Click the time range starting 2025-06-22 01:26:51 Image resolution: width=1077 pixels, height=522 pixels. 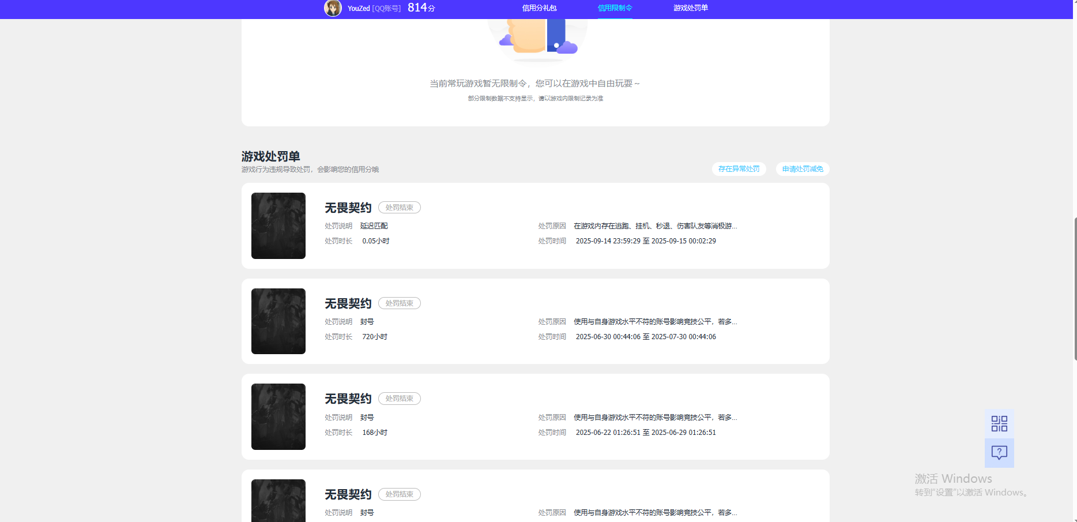(x=646, y=433)
